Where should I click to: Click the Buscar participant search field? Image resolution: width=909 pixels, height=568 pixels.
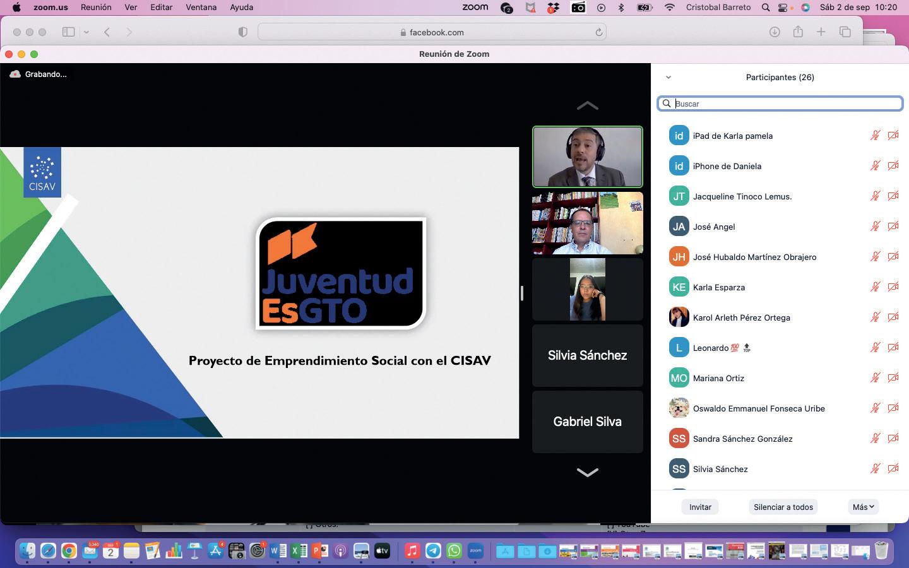tap(780, 104)
